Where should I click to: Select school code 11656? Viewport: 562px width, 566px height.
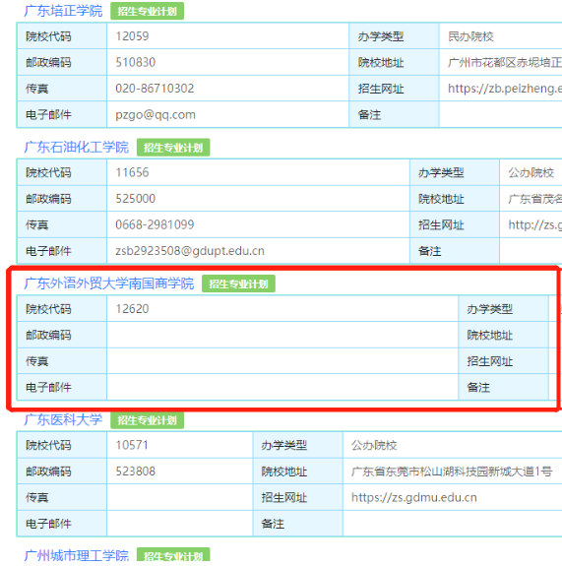[x=132, y=172]
